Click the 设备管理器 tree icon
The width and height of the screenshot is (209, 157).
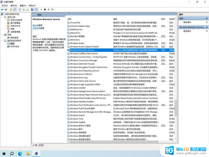pos(8,32)
